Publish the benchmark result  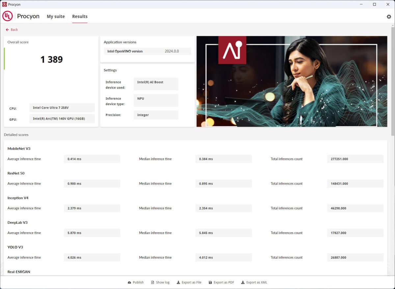coord(136,282)
